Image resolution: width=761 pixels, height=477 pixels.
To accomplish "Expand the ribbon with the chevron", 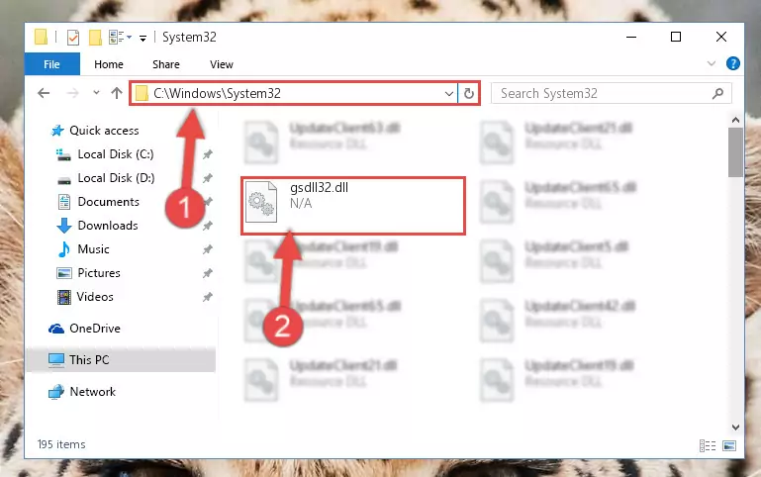I will (x=712, y=63).
